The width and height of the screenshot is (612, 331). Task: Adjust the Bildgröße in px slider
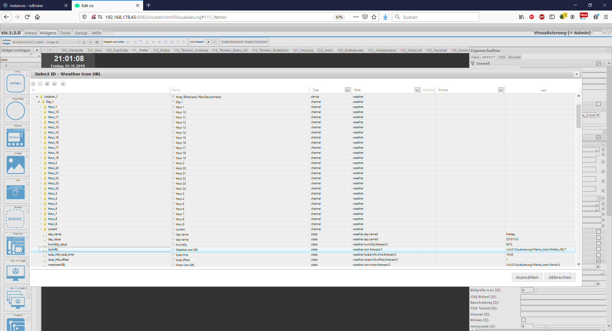coord(570,290)
